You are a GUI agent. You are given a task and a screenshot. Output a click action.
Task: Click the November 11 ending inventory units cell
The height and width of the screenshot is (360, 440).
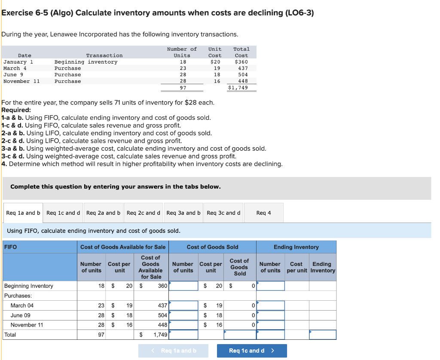[x=270, y=325]
